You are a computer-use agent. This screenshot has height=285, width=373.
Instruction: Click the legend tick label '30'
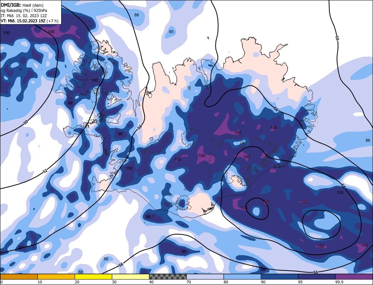pyautogui.click(x=114, y=282)
